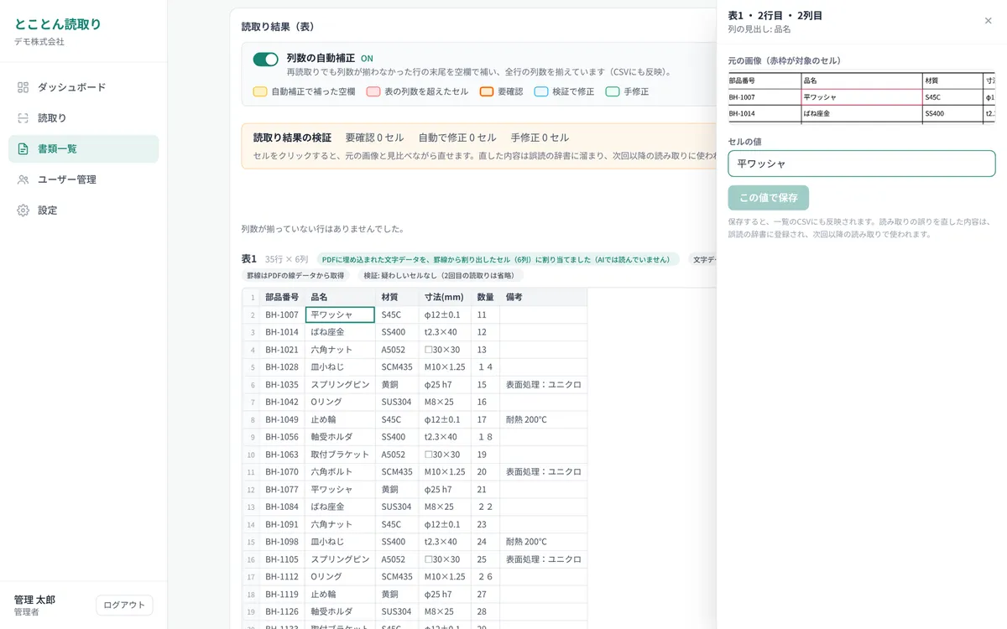The width and height of the screenshot is (1007, 629).
Task: Click the yellow 自動補正で補った空欄 swatch
Action: (x=260, y=91)
